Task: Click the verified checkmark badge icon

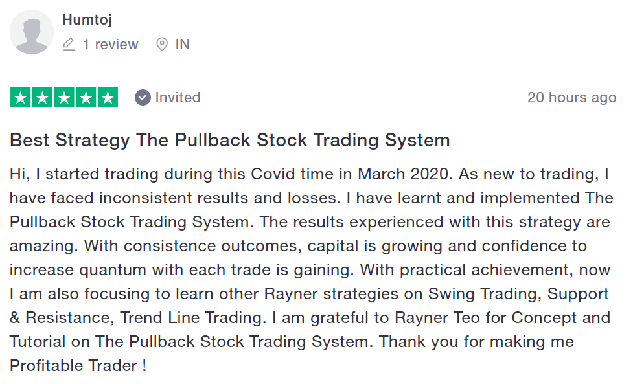Action: click(x=143, y=98)
